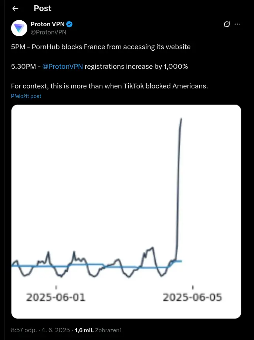Open the registrations chart image
Viewport: 254px width, 340px height.
pyautogui.click(x=126, y=212)
